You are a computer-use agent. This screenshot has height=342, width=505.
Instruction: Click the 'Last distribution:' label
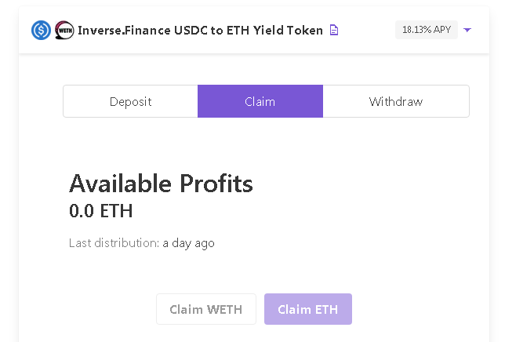click(114, 243)
